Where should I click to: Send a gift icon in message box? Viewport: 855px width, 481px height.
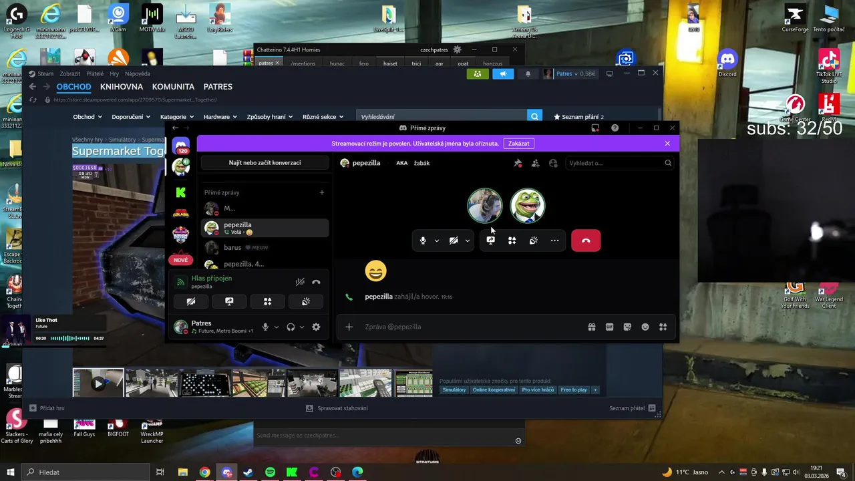591,327
